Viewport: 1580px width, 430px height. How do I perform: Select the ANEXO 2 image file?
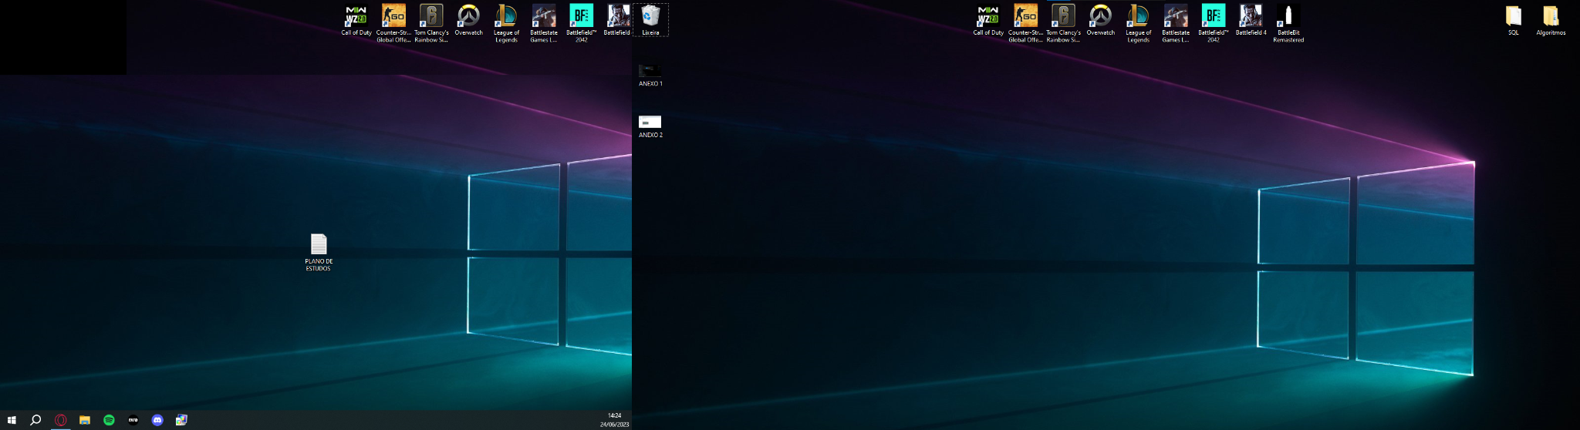650,126
